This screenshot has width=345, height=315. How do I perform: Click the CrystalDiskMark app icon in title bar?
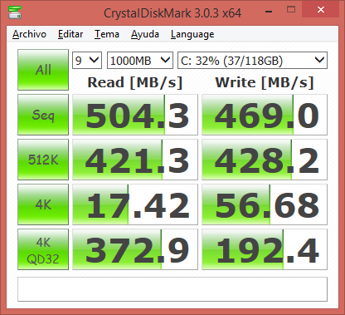pyautogui.click(x=15, y=12)
